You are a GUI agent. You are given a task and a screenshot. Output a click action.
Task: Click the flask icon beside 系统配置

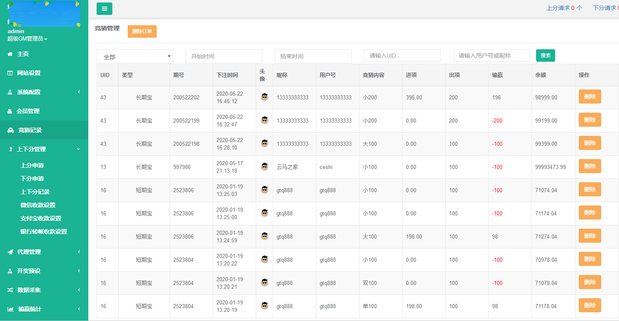pos(10,92)
